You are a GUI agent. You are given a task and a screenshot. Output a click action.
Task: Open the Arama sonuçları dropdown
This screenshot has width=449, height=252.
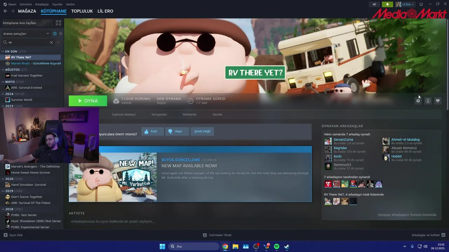click(26, 34)
